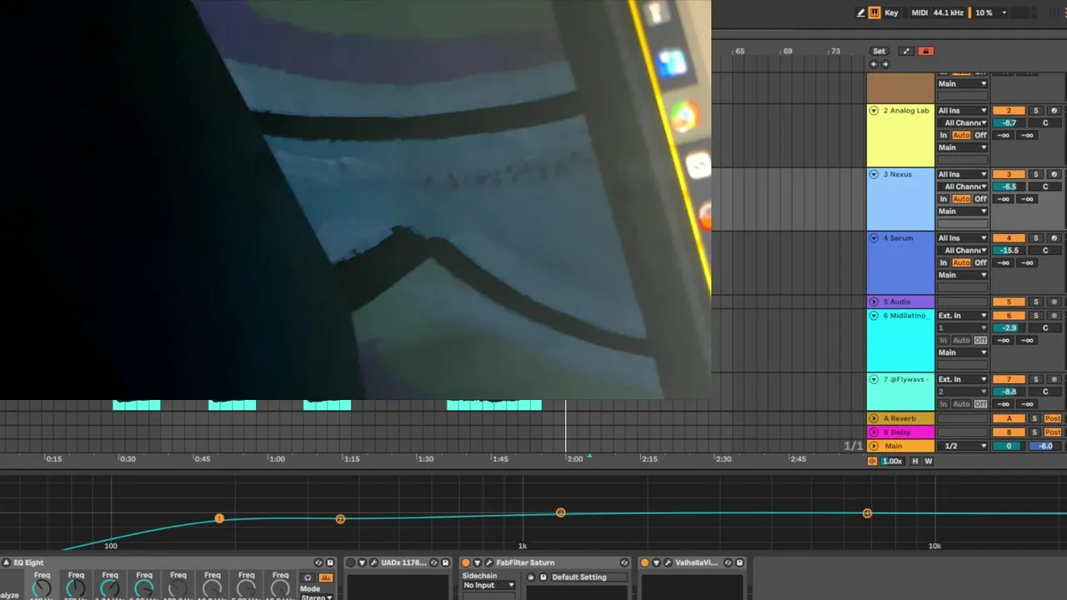The height and width of the screenshot is (600, 1067).
Task: Open the CPU load 10 % dropdown
Action: pyautogui.click(x=990, y=12)
